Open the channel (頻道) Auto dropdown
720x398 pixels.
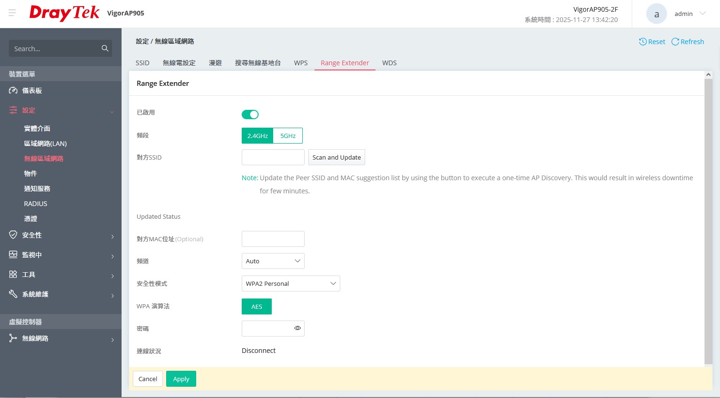pos(273,261)
